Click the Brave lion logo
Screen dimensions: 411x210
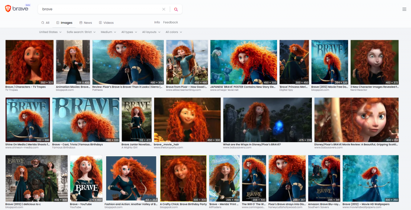8,9
